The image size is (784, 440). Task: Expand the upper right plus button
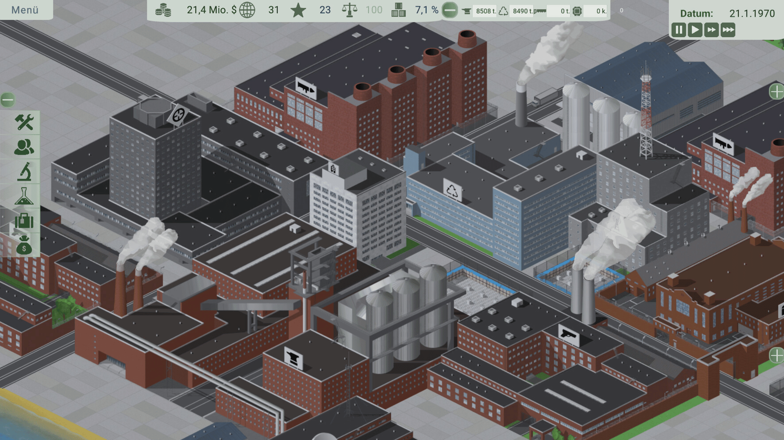776,91
